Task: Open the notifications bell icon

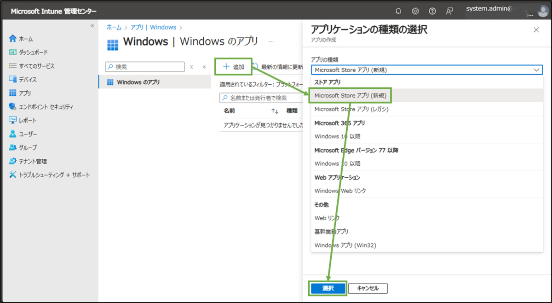Action: pyautogui.click(x=398, y=11)
